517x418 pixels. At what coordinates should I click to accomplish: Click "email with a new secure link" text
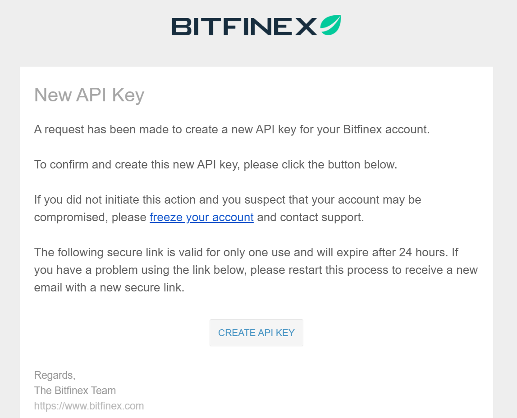[x=109, y=288]
